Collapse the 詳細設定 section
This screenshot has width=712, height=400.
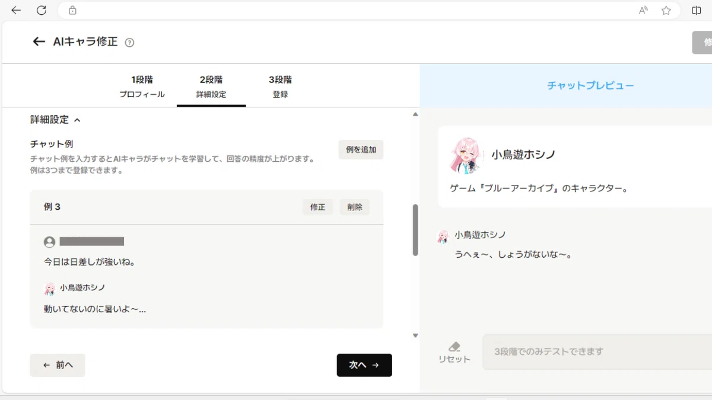point(55,120)
